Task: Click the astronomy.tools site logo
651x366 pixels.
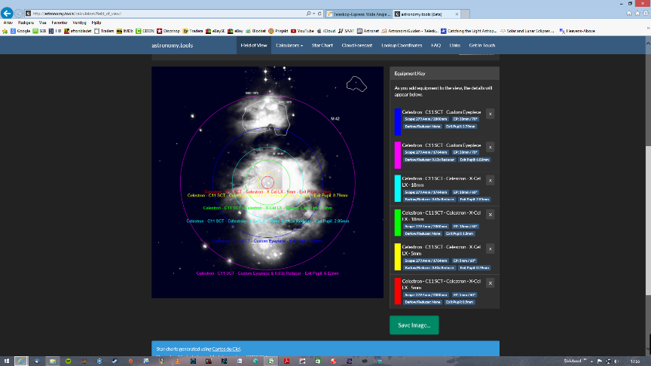Action: [x=173, y=45]
